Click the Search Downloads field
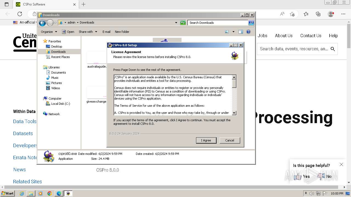The height and width of the screenshot is (197, 351). point(218,23)
